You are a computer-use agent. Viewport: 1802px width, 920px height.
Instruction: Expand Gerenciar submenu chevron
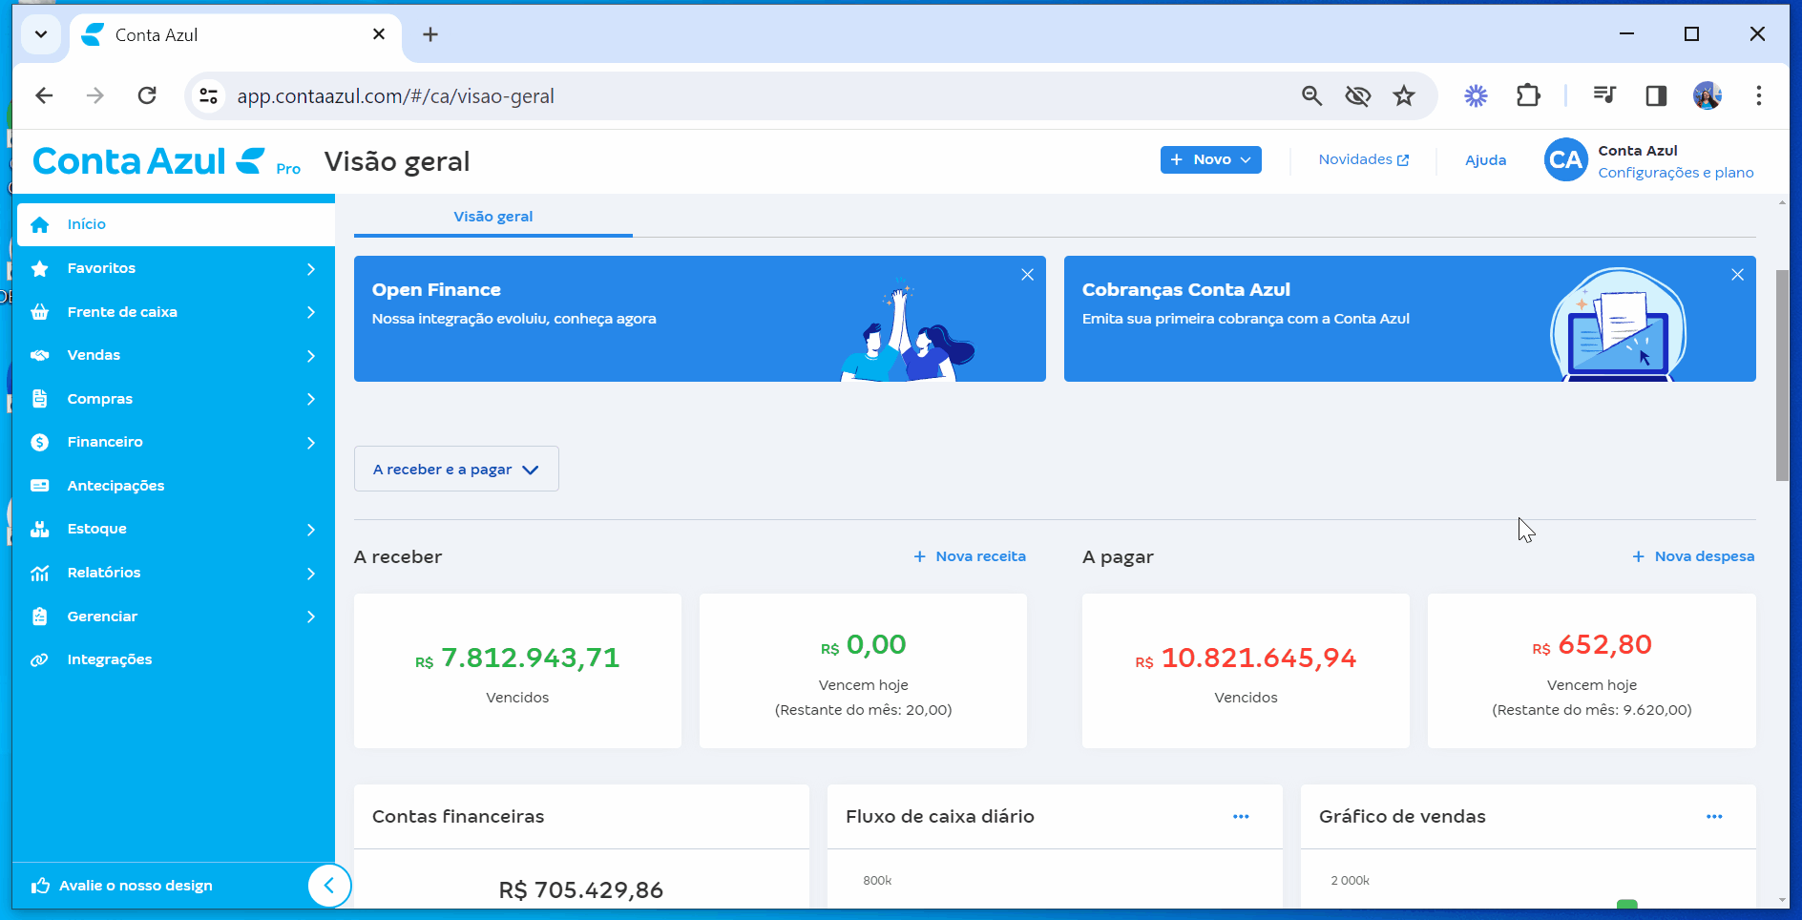point(310,617)
